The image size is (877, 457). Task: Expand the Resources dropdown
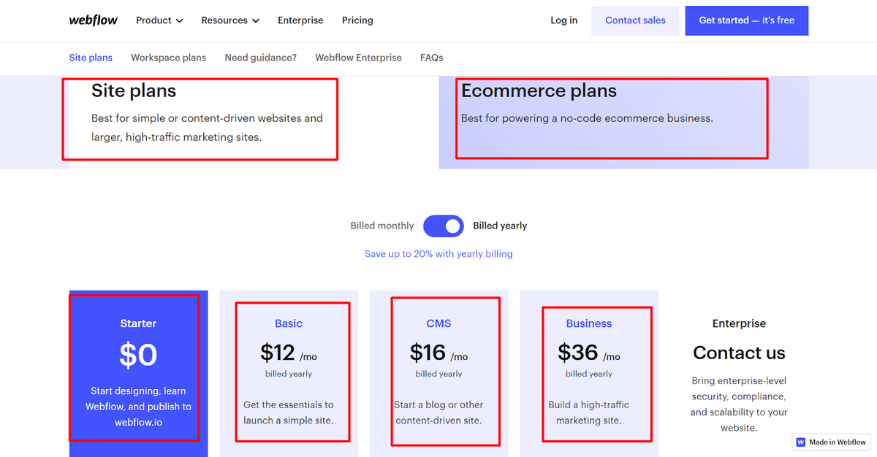pyautogui.click(x=224, y=20)
